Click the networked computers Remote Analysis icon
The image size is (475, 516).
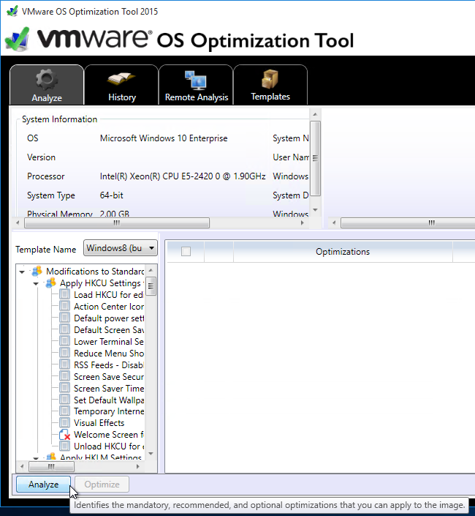[196, 80]
